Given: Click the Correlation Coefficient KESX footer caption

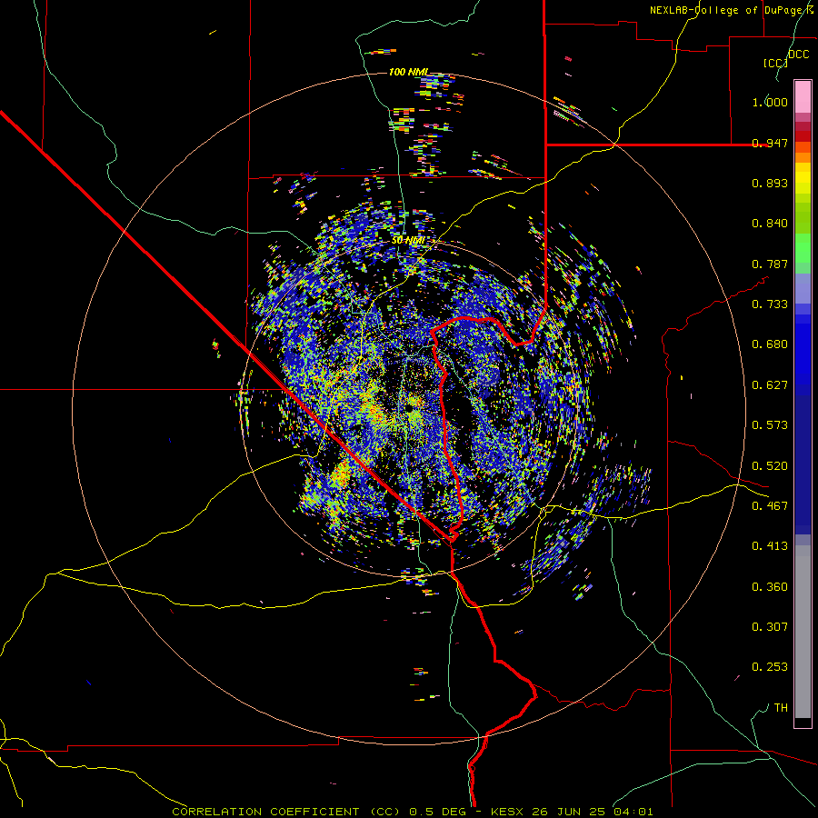Looking at the screenshot, I should (x=412, y=812).
